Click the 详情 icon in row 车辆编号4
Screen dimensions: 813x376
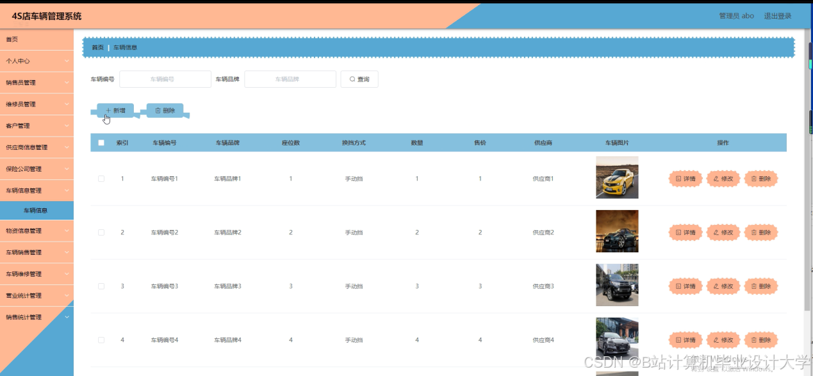click(x=678, y=340)
